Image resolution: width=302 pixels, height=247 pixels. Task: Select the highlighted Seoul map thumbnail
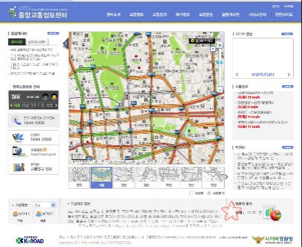coord(102,177)
